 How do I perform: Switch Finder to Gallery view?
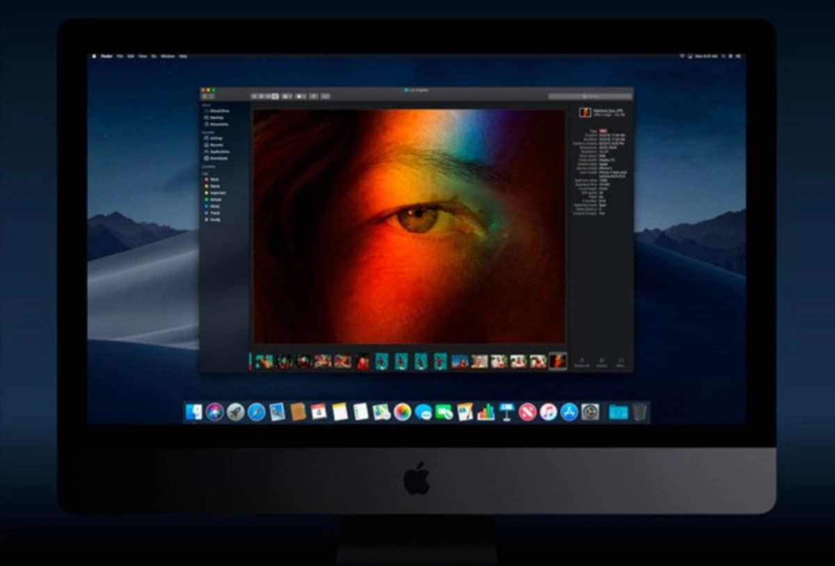[276, 96]
